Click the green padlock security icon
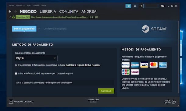Image resolution: width=186 pixels, height=111 pixels. [x=13, y=17]
